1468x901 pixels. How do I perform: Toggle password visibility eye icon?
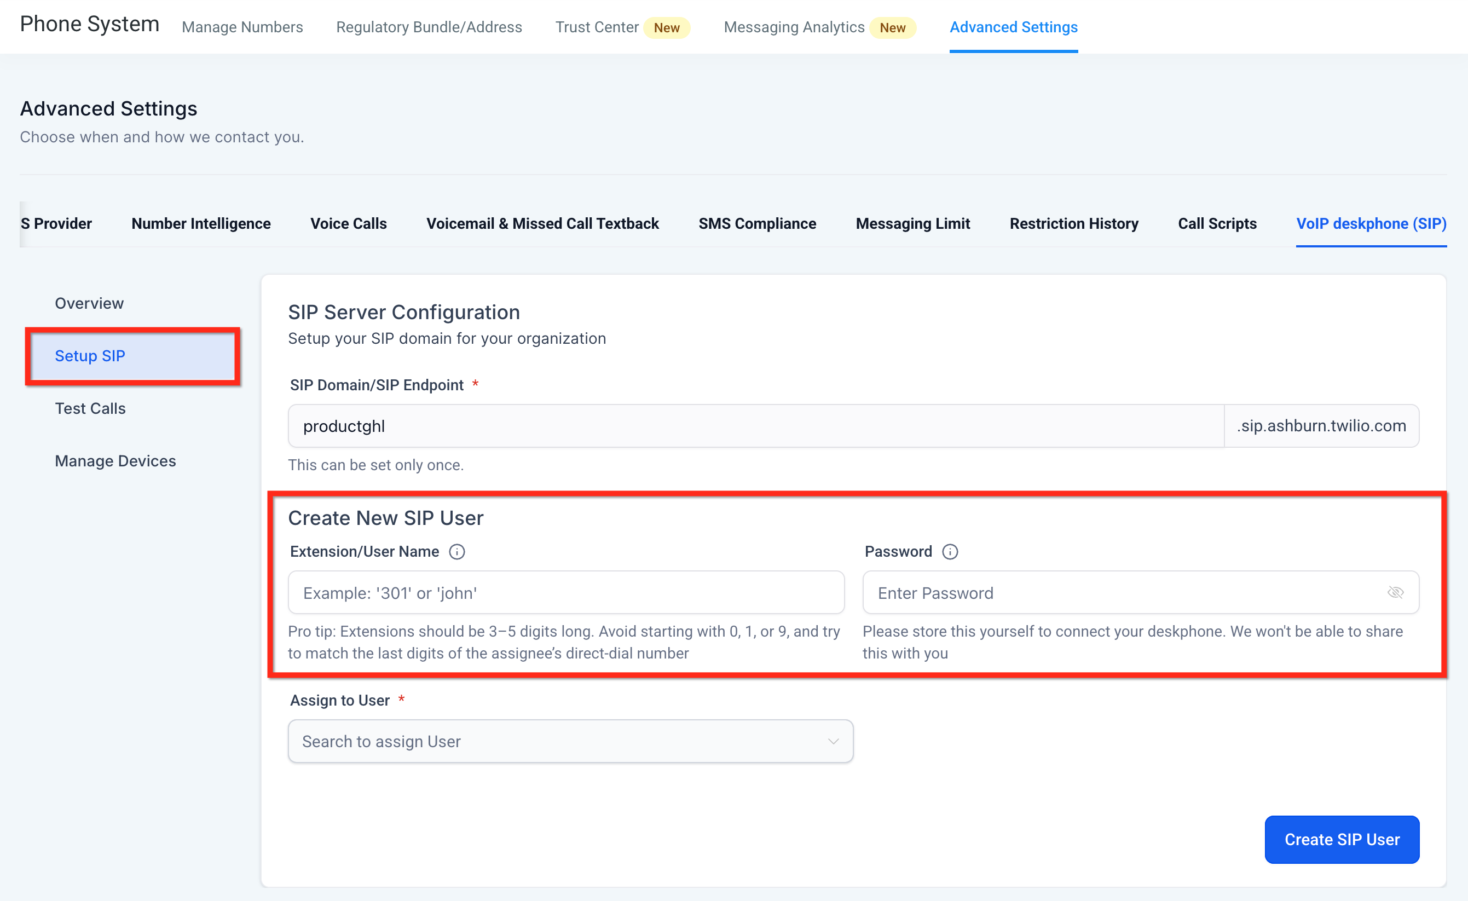(x=1395, y=592)
